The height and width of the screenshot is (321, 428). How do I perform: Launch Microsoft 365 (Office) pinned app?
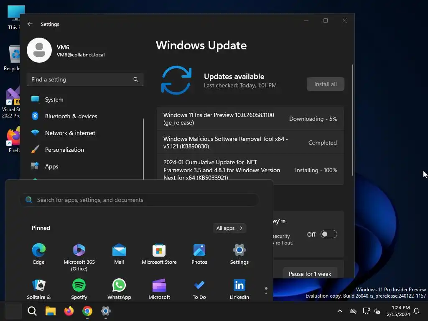point(79,257)
